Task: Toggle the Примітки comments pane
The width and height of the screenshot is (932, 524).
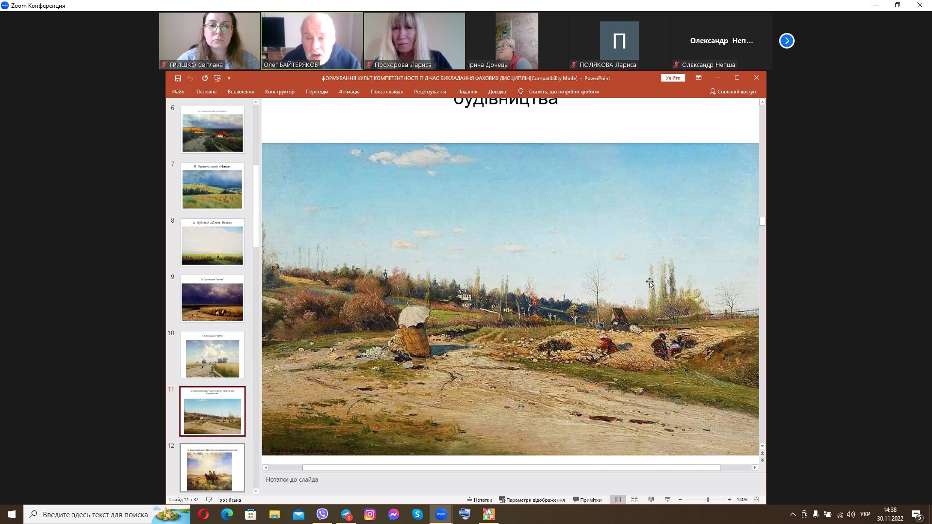Action: [x=587, y=500]
